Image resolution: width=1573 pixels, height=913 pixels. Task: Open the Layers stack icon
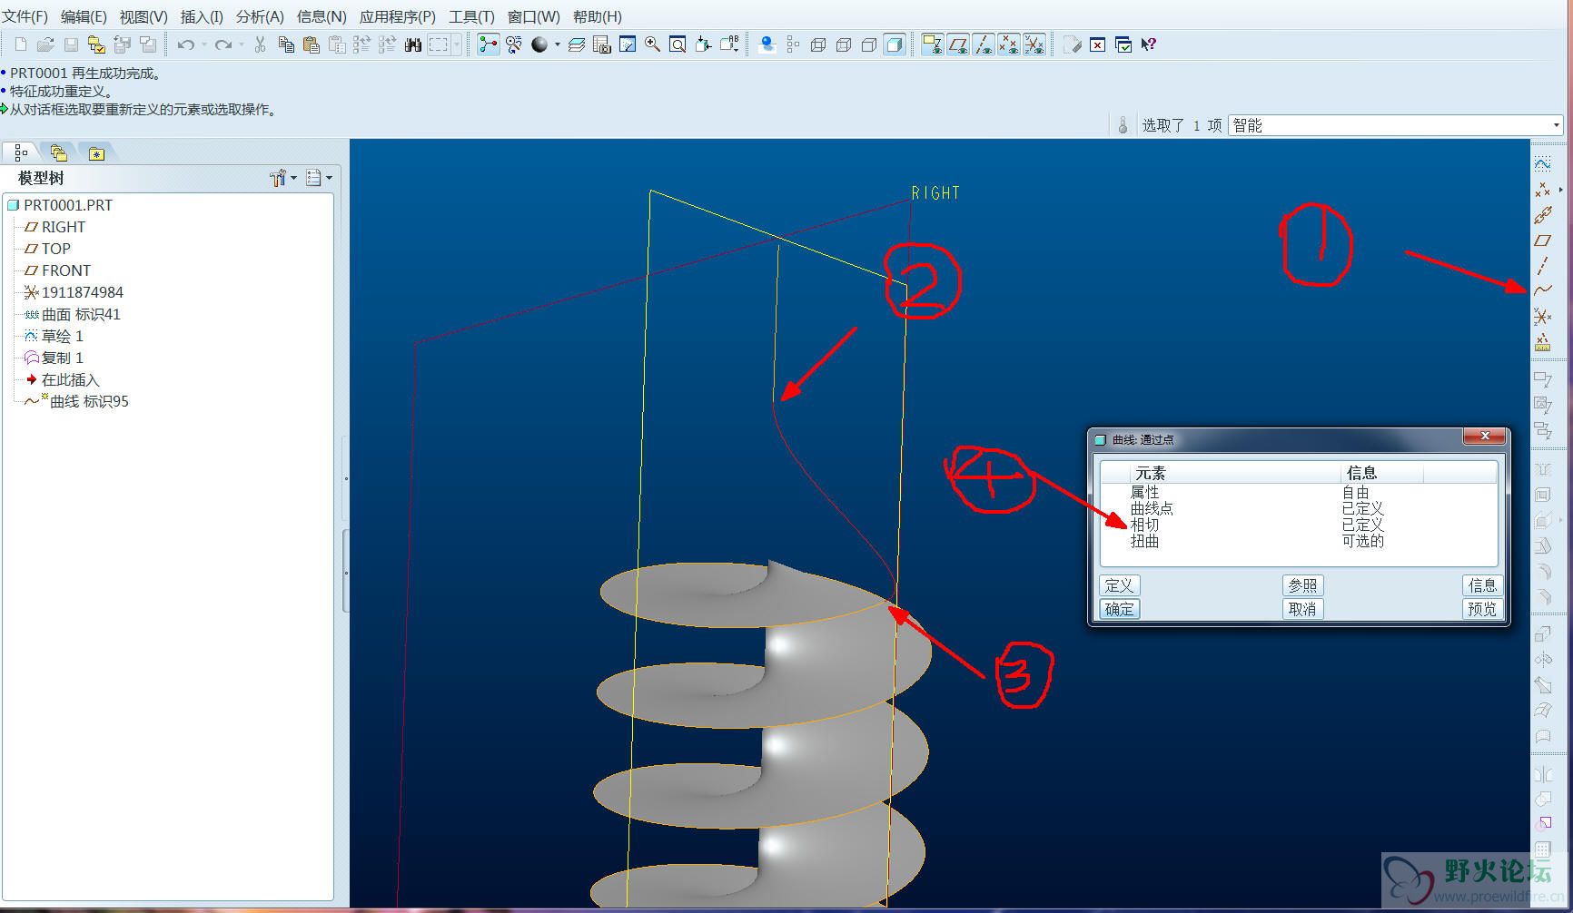pos(577,44)
